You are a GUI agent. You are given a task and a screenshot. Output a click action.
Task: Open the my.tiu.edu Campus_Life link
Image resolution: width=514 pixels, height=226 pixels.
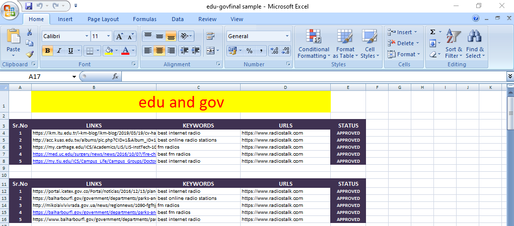94,161
